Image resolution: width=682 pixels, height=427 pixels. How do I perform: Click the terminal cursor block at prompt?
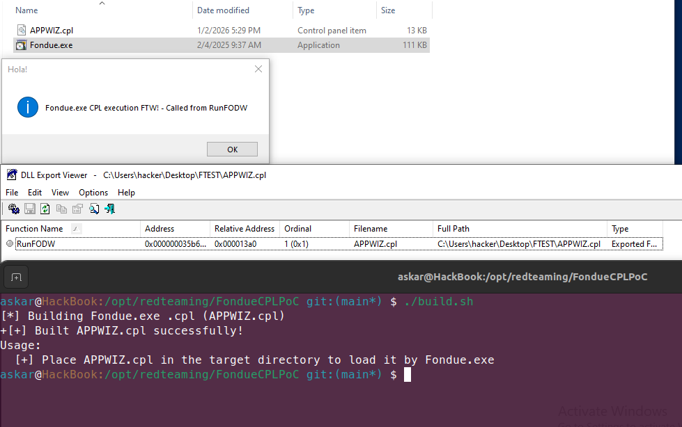point(407,374)
